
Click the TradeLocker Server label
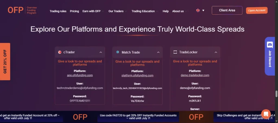[x=195, y=109]
